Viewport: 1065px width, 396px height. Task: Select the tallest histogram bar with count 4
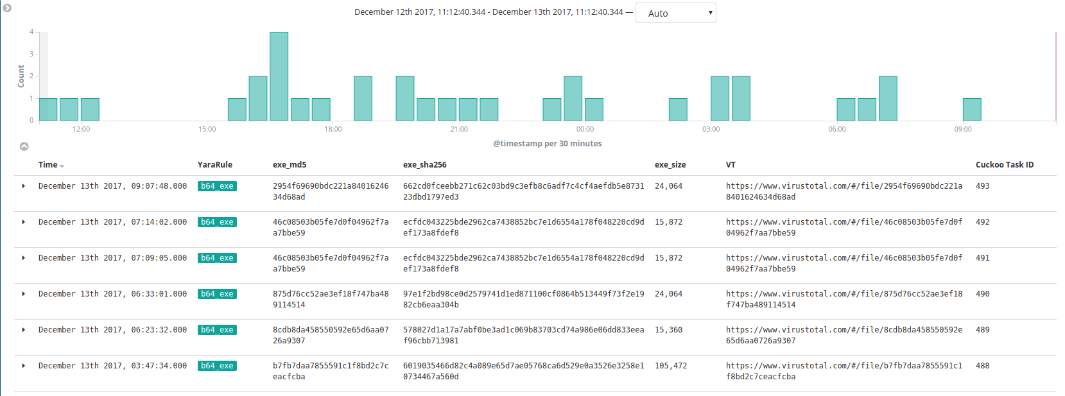click(x=279, y=76)
